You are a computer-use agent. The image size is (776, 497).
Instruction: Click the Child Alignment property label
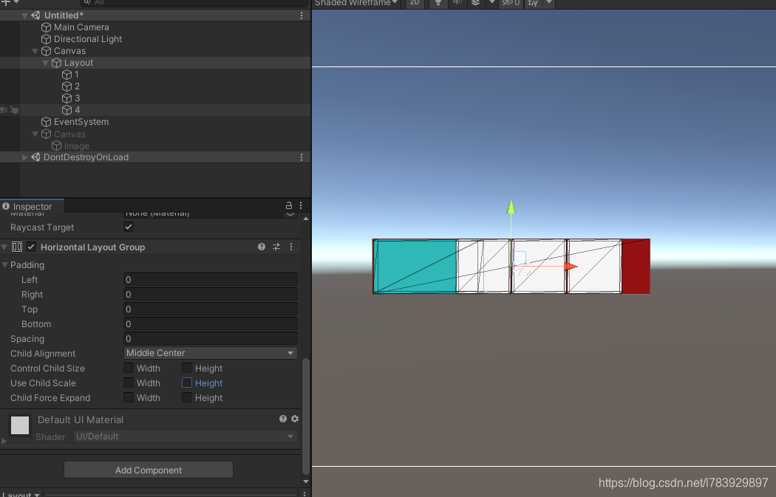click(x=43, y=354)
